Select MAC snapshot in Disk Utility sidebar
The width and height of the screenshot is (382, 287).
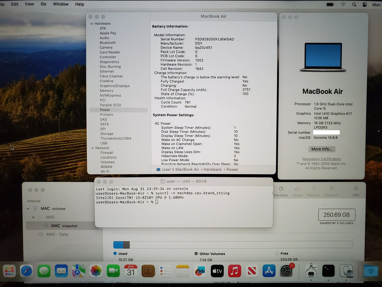[x=62, y=226]
